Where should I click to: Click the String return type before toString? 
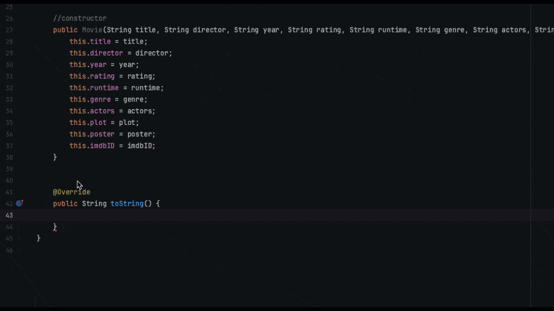point(94,204)
